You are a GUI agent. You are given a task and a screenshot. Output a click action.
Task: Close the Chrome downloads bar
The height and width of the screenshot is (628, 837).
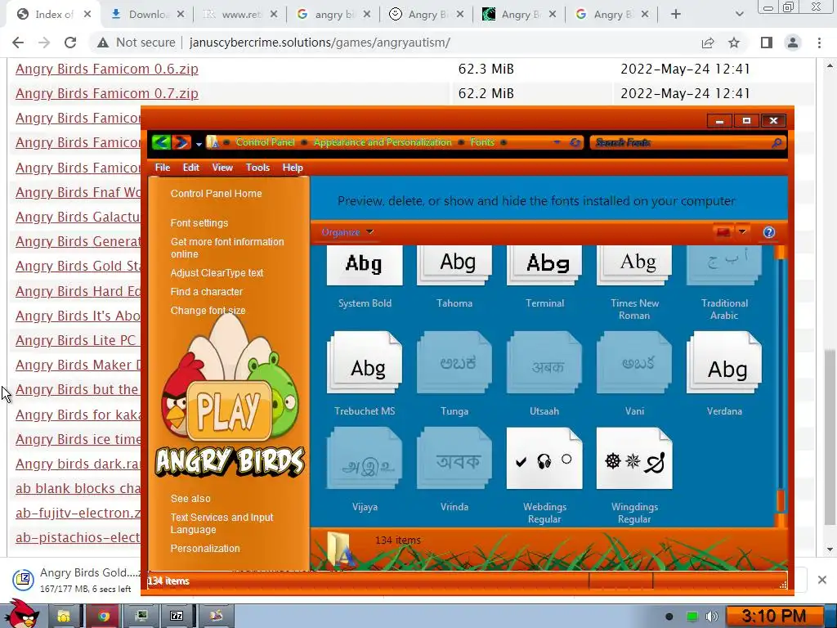point(822,580)
